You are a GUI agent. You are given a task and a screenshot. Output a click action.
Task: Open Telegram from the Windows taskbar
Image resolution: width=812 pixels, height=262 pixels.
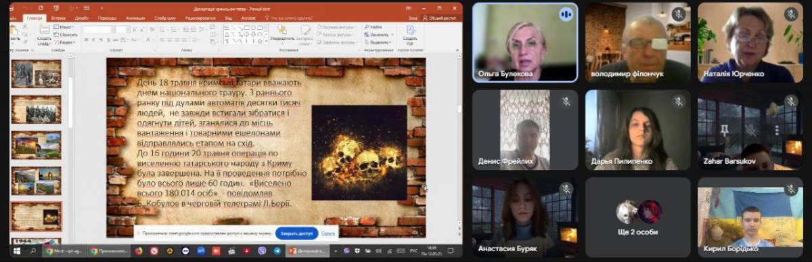click(277, 250)
